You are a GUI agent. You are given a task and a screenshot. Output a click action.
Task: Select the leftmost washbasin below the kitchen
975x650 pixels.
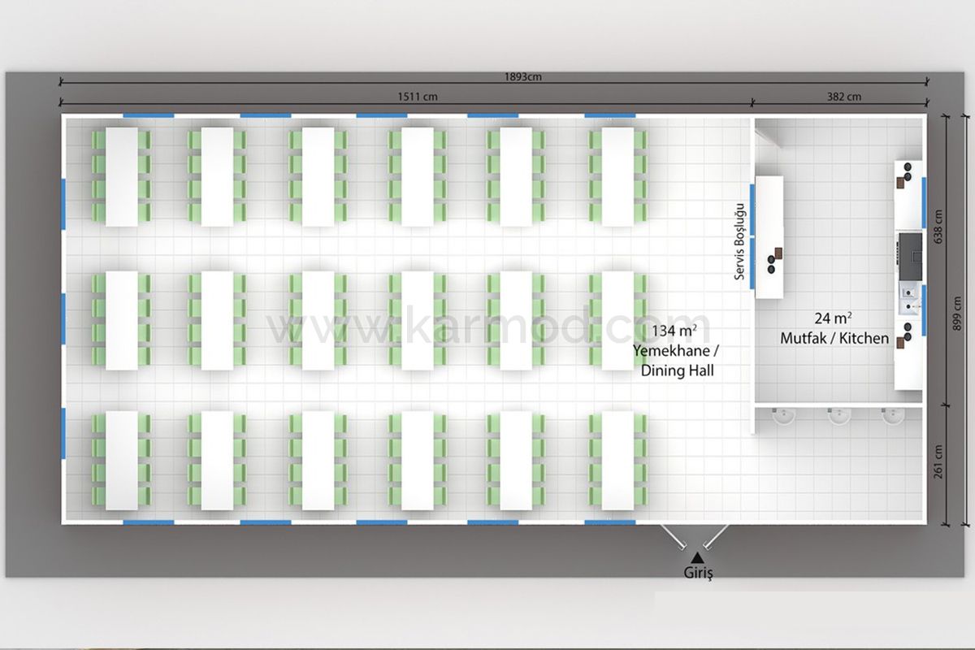pyautogui.click(x=785, y=416)
